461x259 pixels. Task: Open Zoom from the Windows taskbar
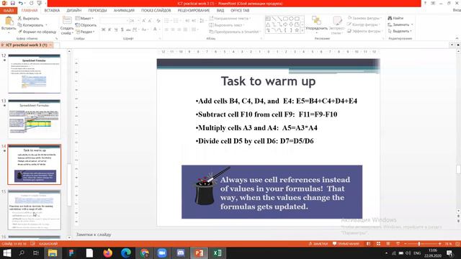coord(161,253)
